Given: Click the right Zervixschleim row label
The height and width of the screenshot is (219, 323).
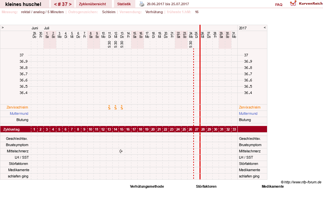Looking at the screenshot, I should [250, 107].
